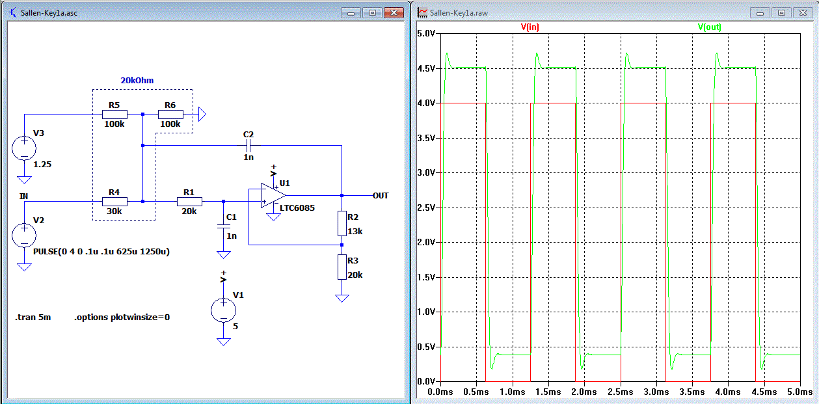Click the V(out) trace label

[x=709, y=27]
